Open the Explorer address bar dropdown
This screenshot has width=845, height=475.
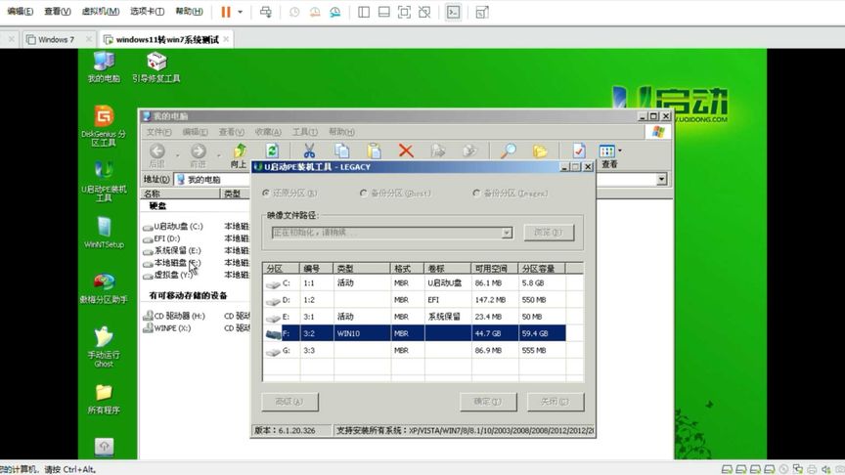point(662,179)
